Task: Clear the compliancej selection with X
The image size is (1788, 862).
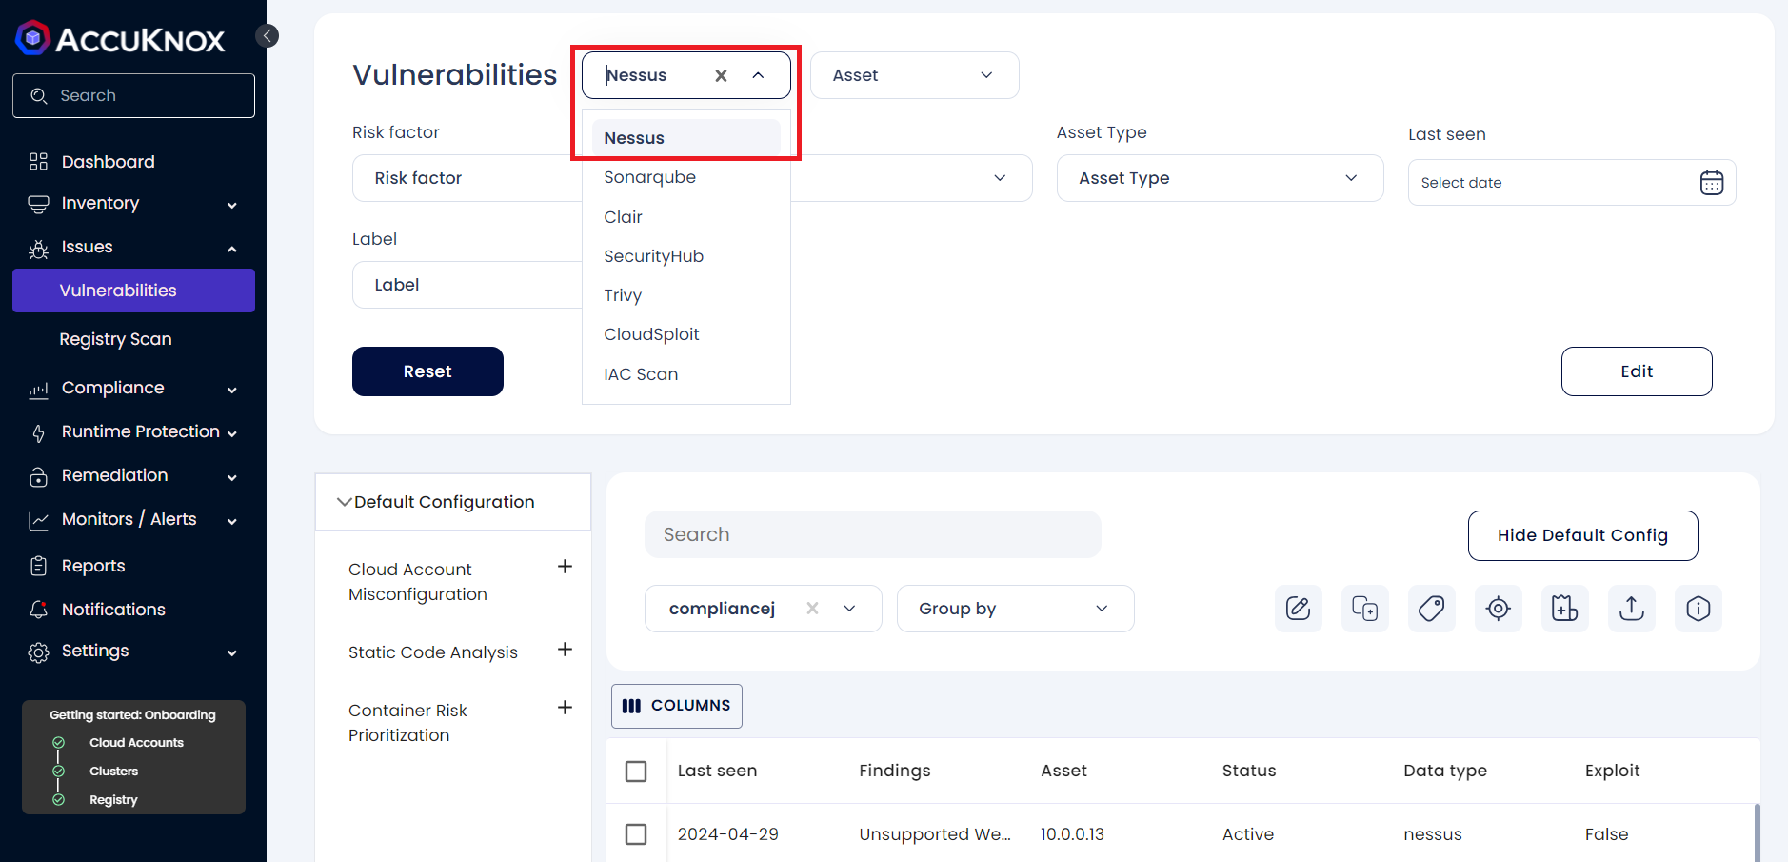Action: [812, 609]
